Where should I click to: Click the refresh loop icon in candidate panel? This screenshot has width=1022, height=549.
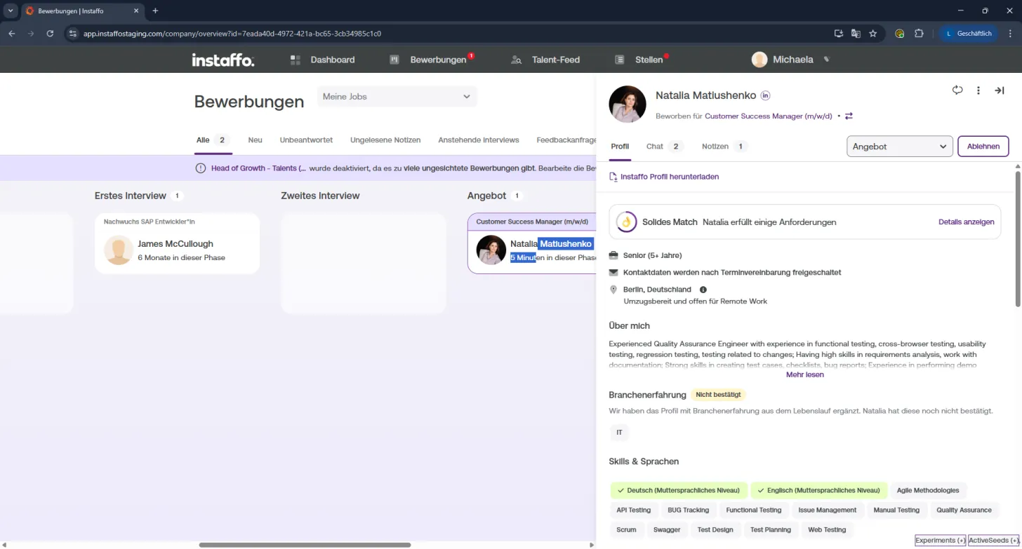pyautogui.click(x=957, y=90)
